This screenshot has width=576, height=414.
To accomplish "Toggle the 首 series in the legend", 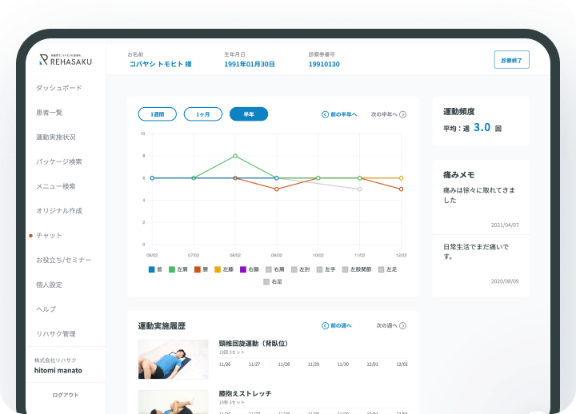I will coord(152,270).
